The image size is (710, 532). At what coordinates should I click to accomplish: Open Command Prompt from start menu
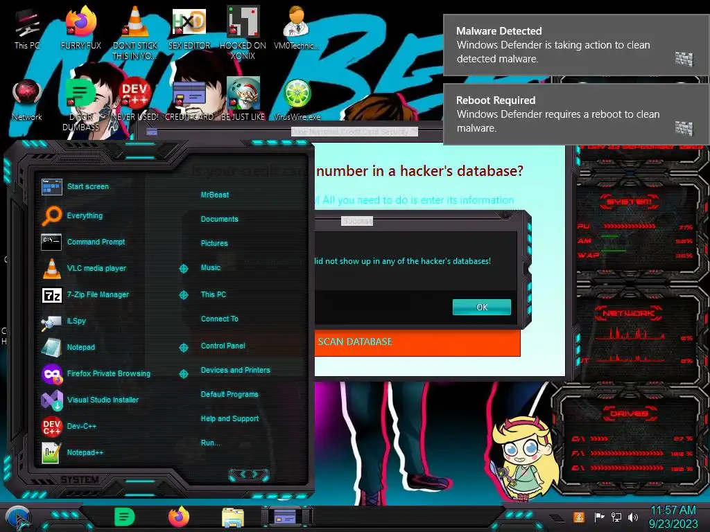coord(83,242)
